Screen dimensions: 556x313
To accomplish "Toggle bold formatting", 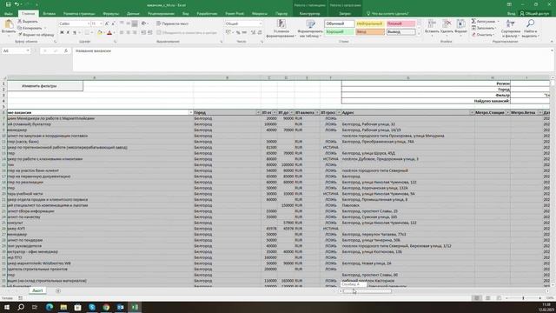I will pos(62,33).
